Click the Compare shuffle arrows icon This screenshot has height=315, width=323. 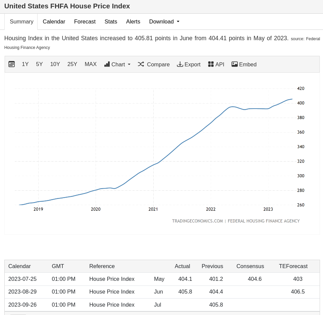coord(141,64)
